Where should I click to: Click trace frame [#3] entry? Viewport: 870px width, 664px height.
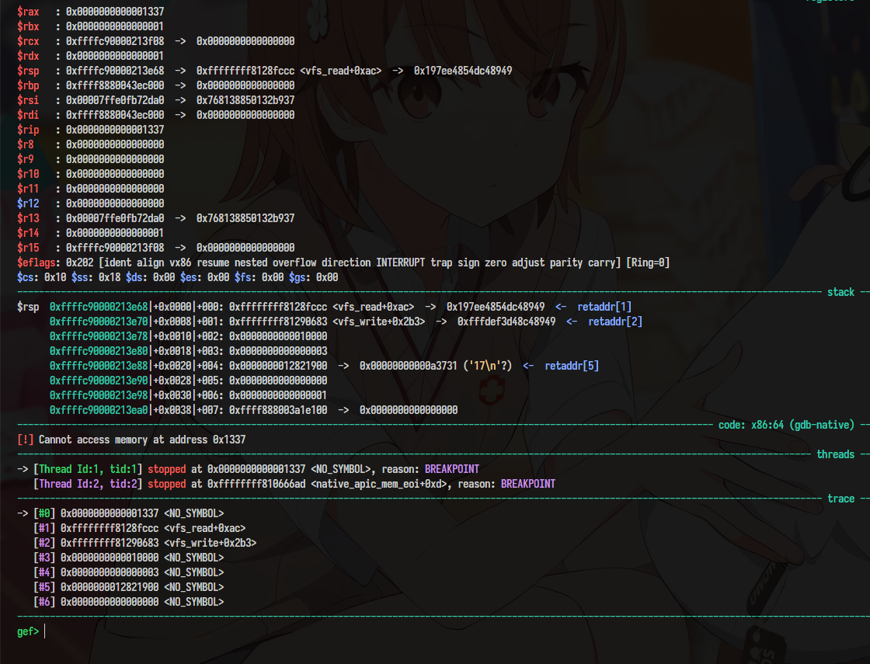pos(129,558)
